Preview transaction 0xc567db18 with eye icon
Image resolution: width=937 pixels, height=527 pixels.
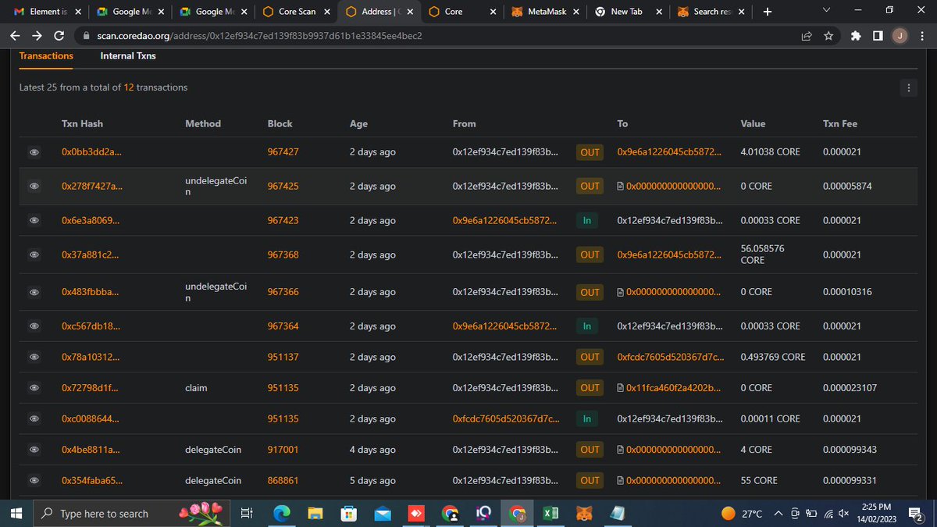coord(34,326)
